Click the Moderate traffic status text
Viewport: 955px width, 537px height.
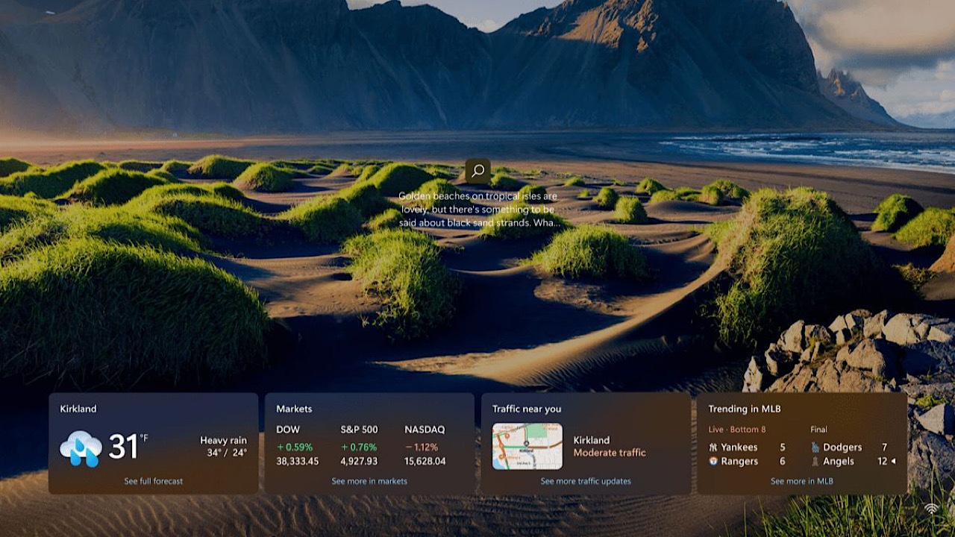click(x=610, y=453)
